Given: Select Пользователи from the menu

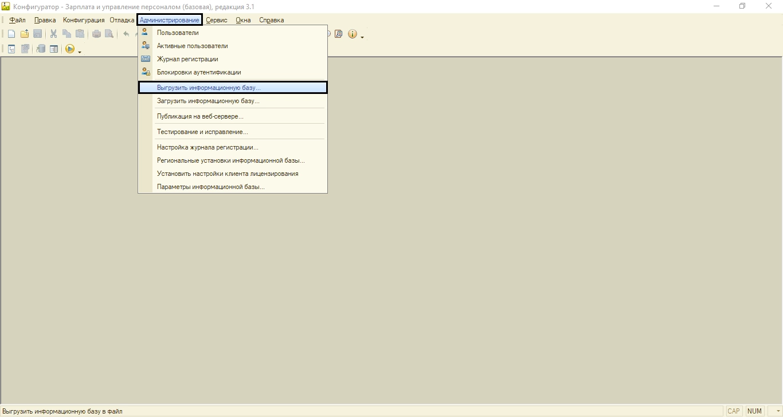Looking at the screenshot, I should (x=233, y=33).
